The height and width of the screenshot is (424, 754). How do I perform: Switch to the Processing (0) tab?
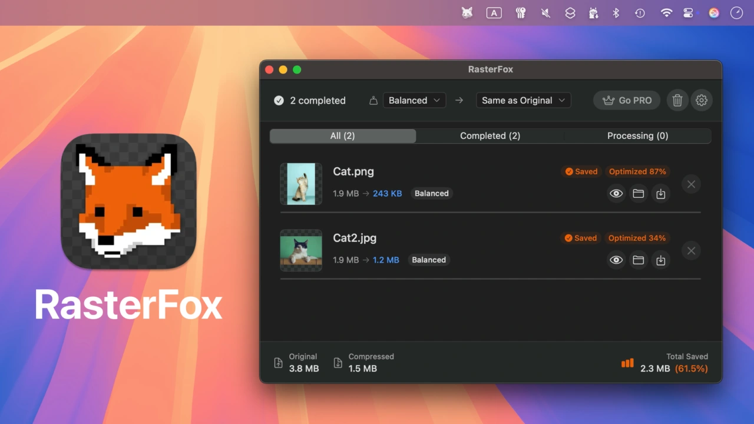[x=637, y=136]
